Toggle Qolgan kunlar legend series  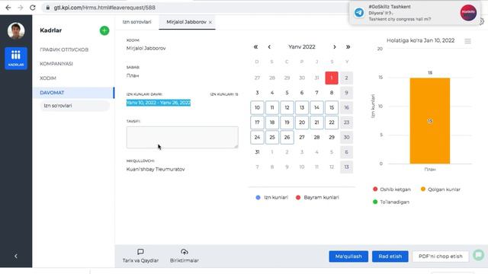(x=441, y=190)
